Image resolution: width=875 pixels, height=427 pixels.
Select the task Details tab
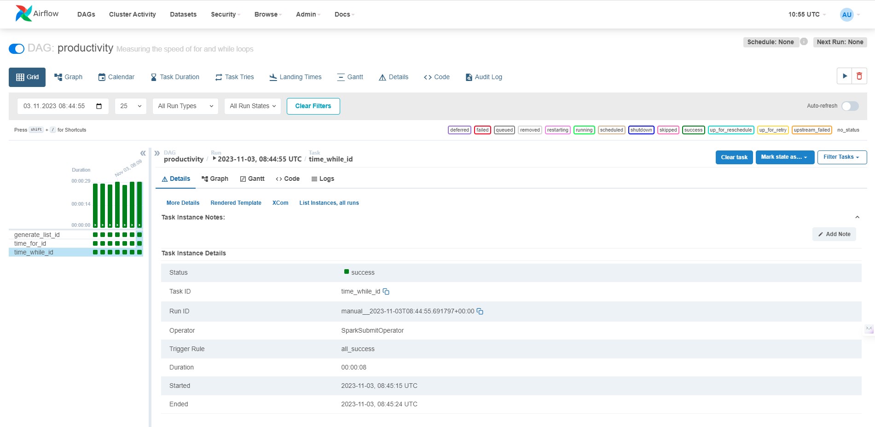click(x=176, y=179)
